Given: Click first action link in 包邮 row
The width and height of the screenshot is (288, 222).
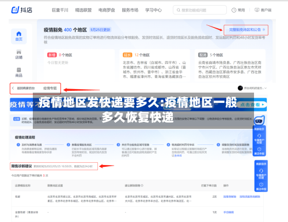Looking at the screenshot, I should point(230,197).
